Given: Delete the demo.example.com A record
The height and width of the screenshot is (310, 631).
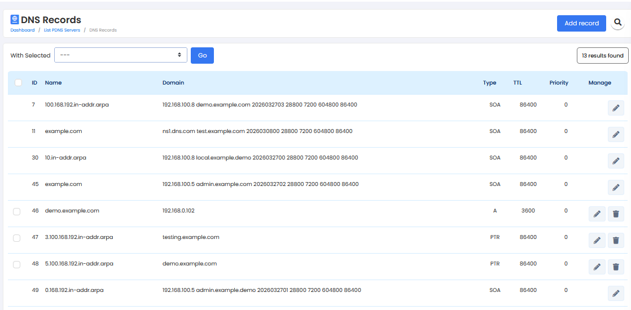Looking at the screenshot, I should [x=616, y=214].
